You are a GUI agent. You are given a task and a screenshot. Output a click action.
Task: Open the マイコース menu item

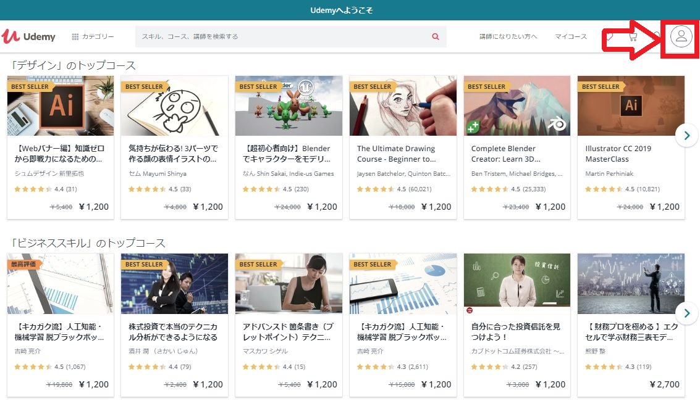pos(570,36)
